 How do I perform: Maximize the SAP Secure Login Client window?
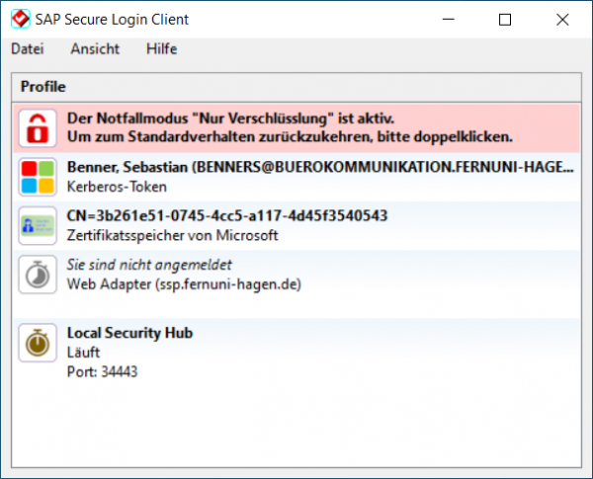[505, 20]
